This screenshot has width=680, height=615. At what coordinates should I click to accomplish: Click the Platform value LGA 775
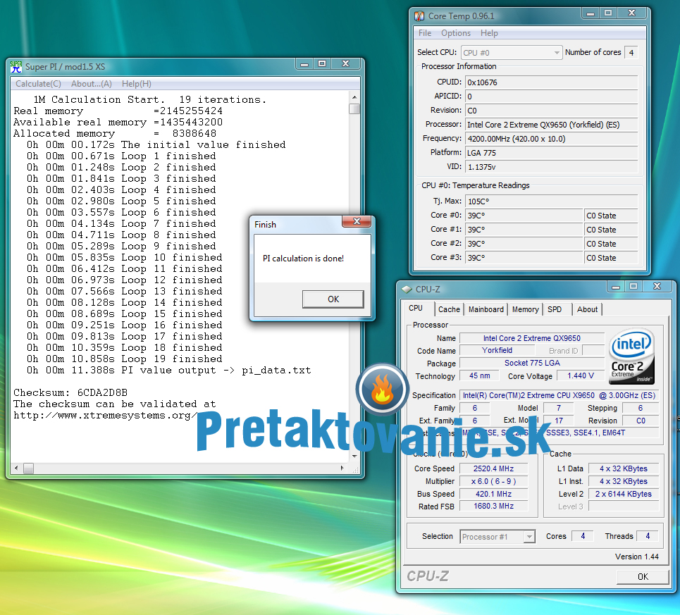pyautogui.click(x=551, y=153)
